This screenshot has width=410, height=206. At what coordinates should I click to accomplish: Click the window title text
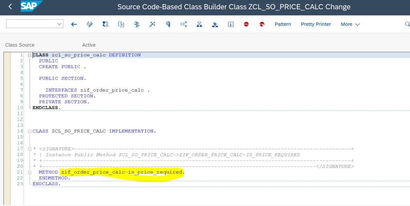234,7
